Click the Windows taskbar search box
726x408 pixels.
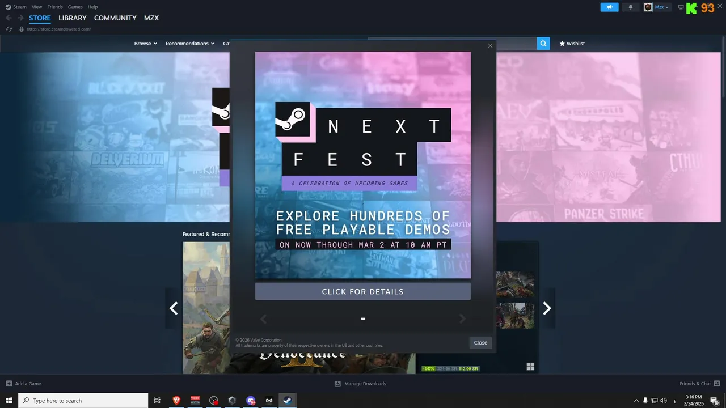point(83,401)
